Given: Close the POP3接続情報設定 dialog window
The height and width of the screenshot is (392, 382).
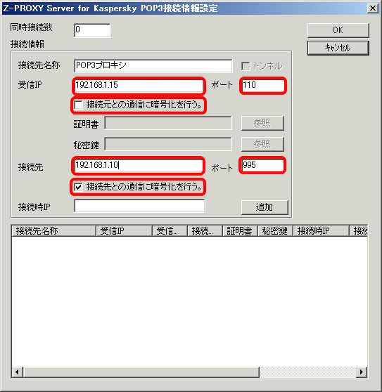Looking at the screenshot, I should [x=372, y=8].
